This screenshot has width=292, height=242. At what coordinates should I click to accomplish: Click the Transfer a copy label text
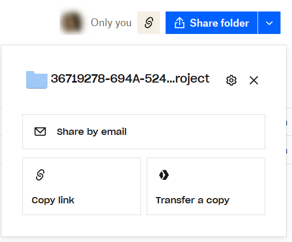(x=193, y=201)
